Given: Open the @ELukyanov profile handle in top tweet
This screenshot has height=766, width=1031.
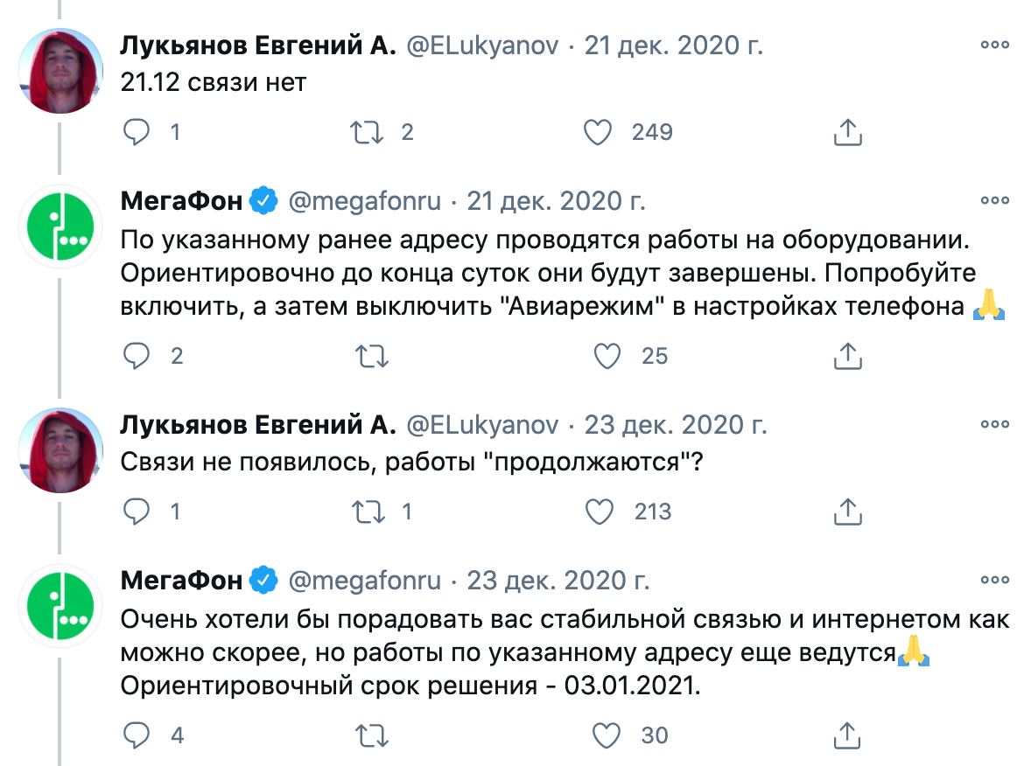Looking at the screenshot, I should point(480,46).
